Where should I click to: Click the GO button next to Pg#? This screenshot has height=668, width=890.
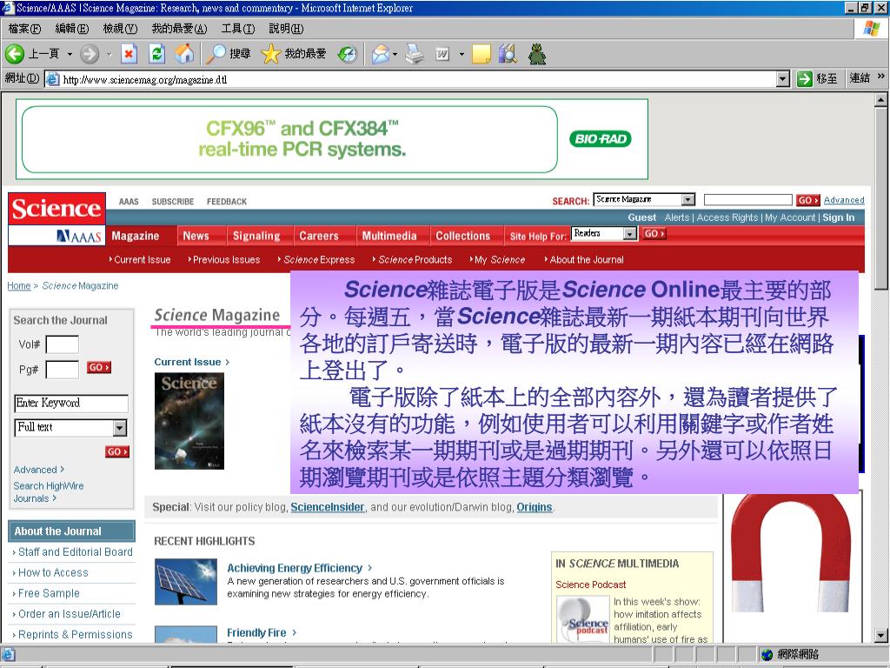click(x=99, y=368)
